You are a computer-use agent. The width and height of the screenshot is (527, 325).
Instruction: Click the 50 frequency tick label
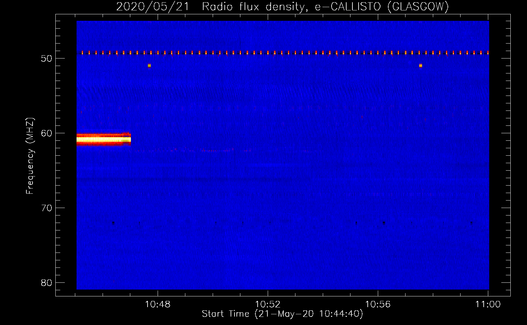click(47, 58)
